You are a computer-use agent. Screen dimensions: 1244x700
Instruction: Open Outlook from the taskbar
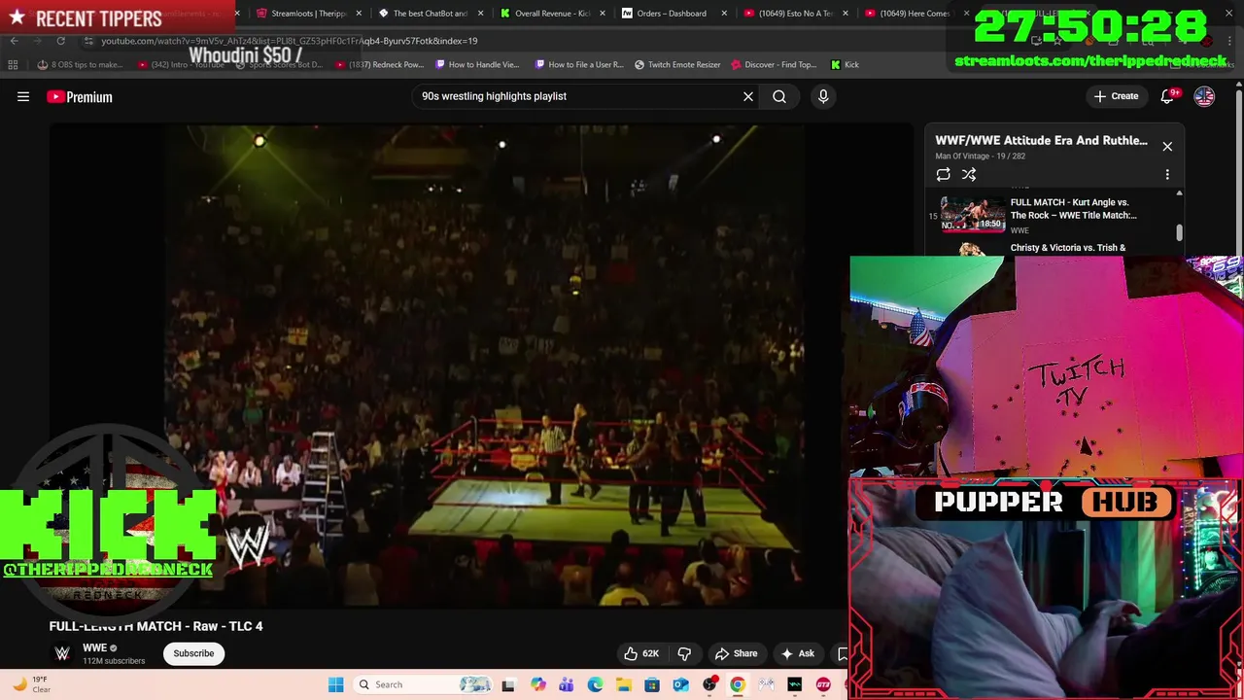680,684
